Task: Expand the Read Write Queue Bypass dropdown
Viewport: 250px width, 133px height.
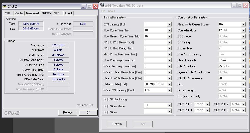Action: click(243, 24)
